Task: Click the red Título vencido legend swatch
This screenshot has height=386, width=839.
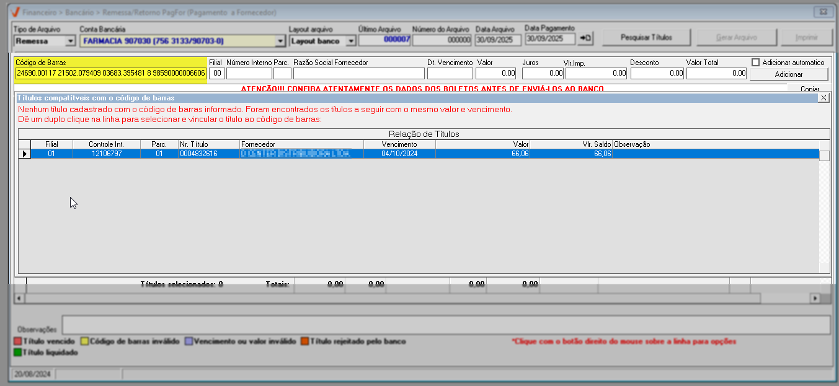Action: tap(17, 341)
